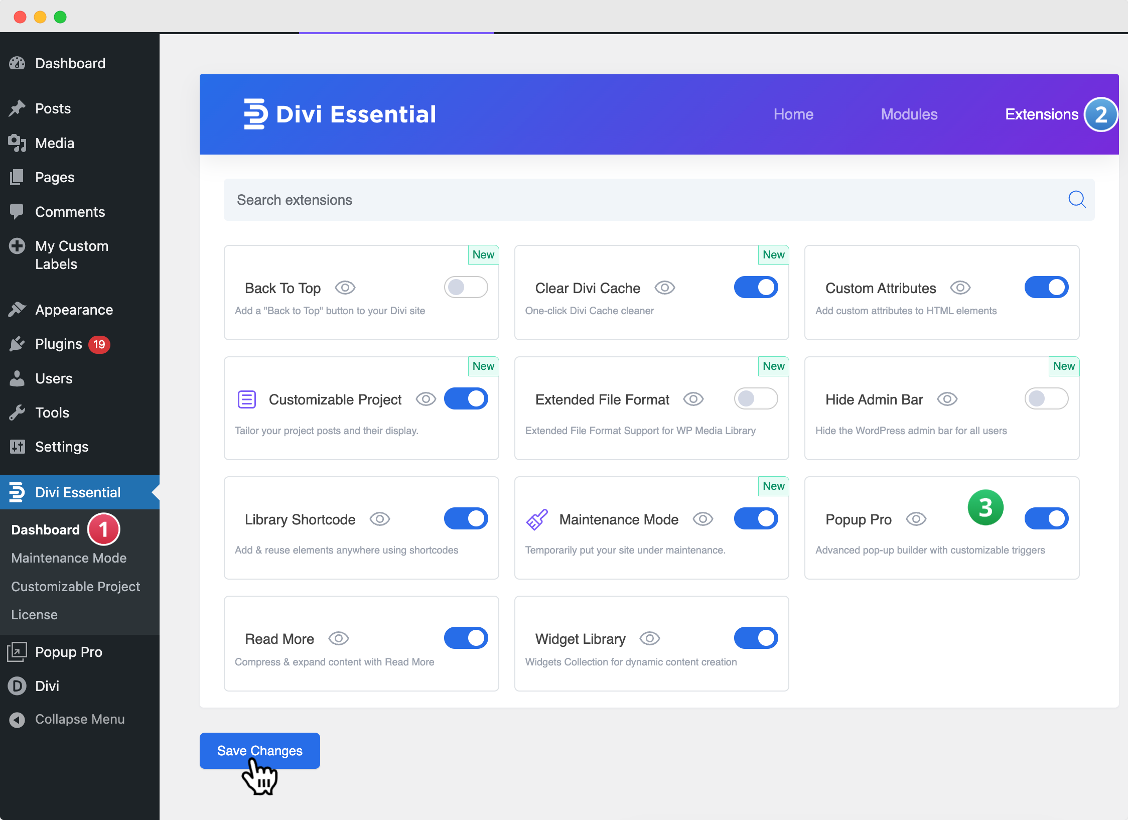This screenshot has width=1128, height=820.
Task: Click the Tools wrench icon
Action: coord(17,413)
